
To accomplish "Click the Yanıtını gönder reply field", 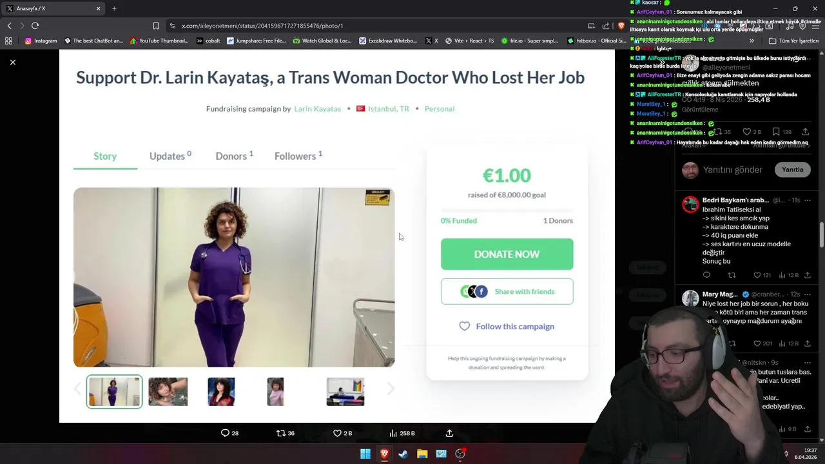I will (732, 169).
